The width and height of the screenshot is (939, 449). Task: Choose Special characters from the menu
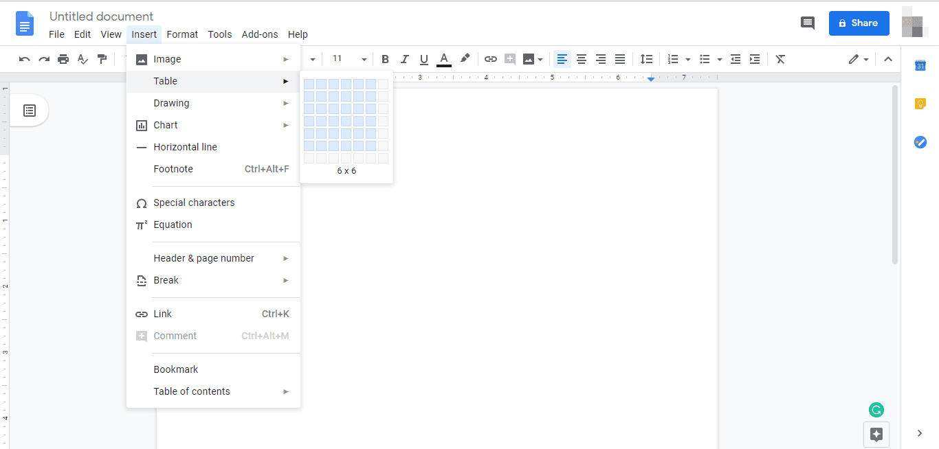point(194,202)
